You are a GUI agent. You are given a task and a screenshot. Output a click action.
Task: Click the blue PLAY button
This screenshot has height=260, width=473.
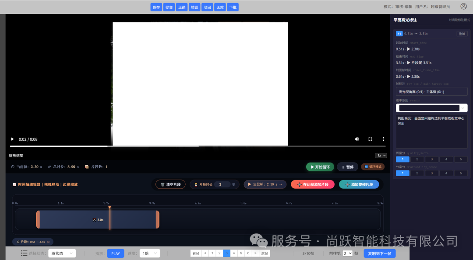pos(116,253)
